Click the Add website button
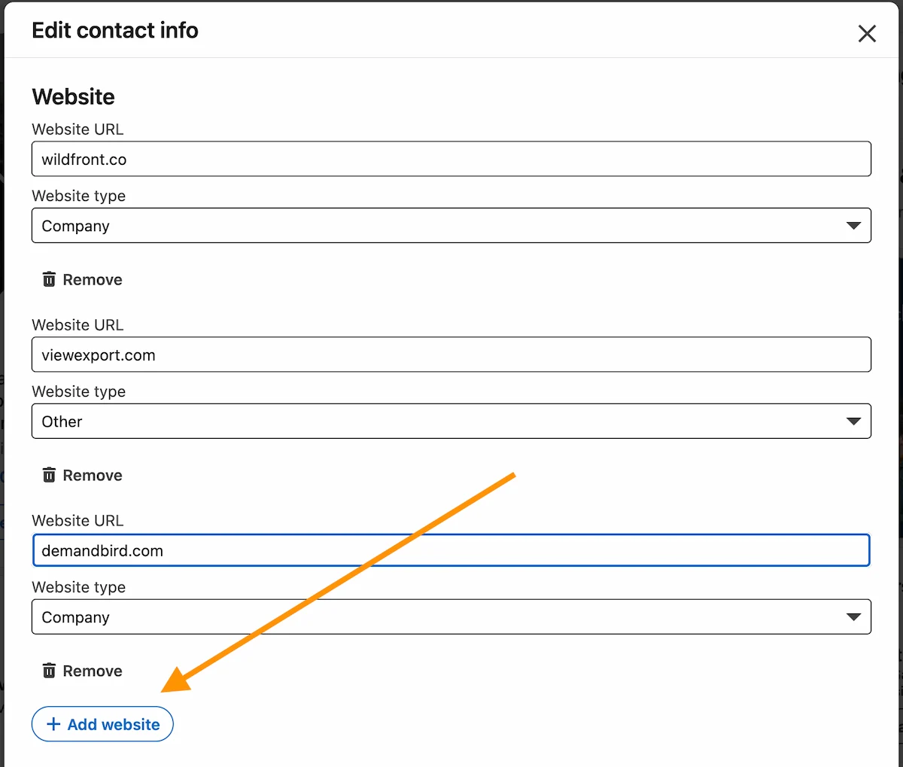Screen dimensions: 903x767 pos(102,724)
